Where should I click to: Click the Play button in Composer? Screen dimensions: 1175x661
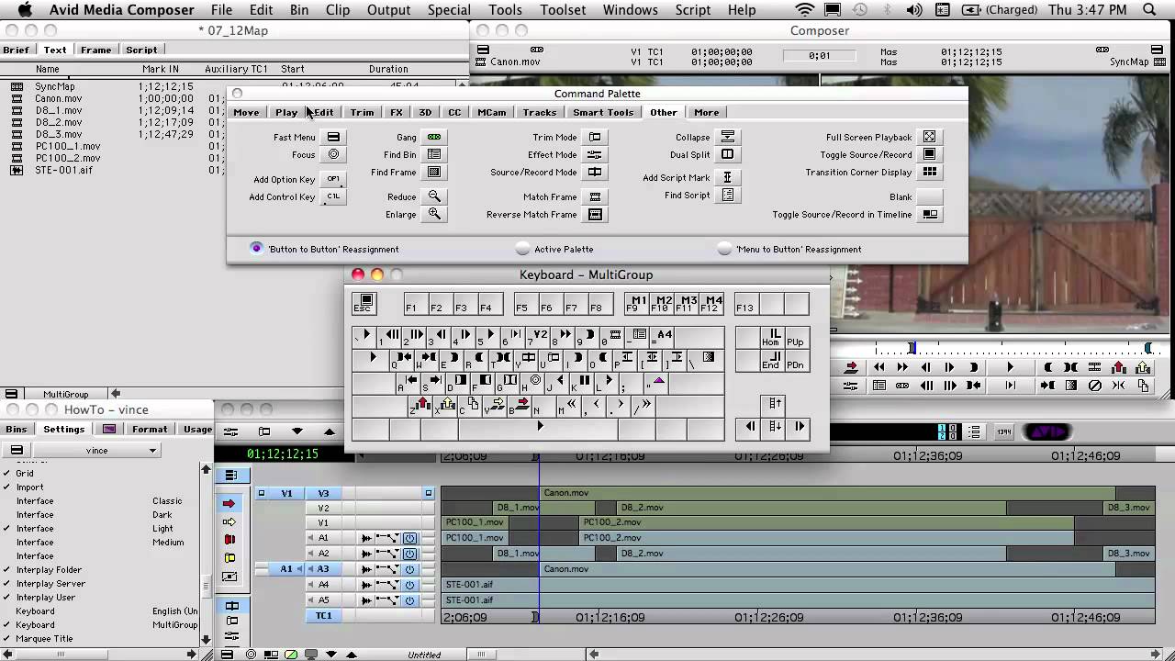[x=1010, y=367]
